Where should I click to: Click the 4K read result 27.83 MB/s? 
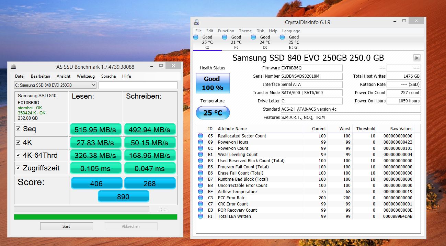(96, 143)
